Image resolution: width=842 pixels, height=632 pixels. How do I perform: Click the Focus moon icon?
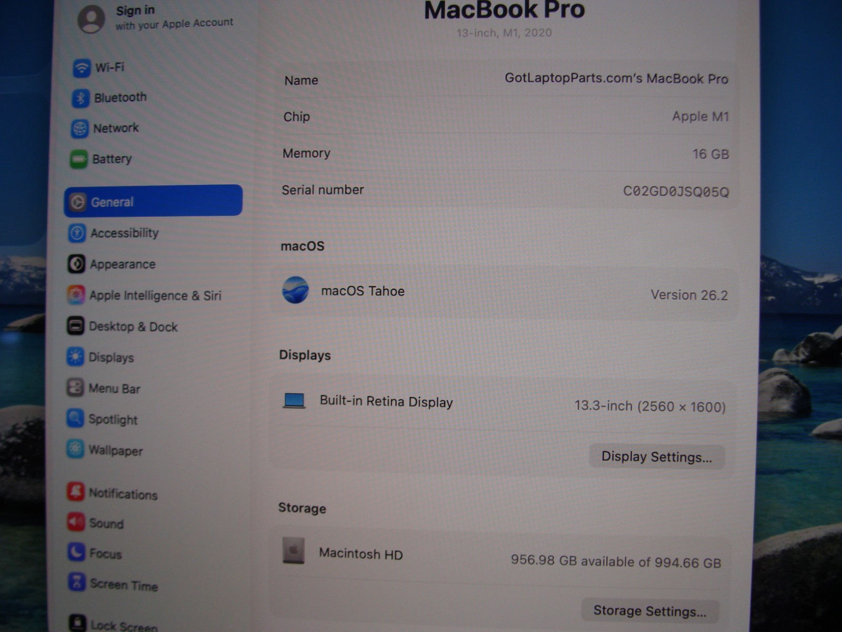(x=76, y=552)
